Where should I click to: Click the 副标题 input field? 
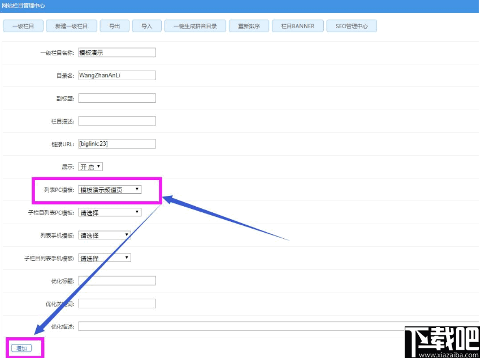click(117, 97)
